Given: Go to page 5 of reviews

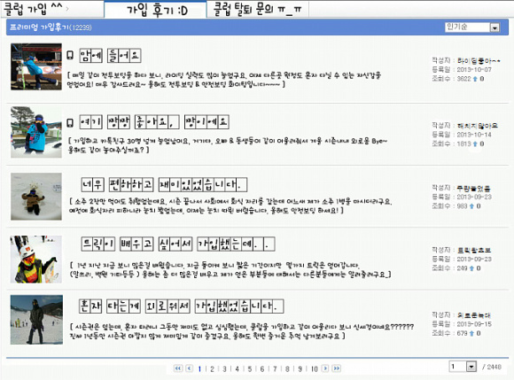Looking at the screenshot, I should click(249, 368).
